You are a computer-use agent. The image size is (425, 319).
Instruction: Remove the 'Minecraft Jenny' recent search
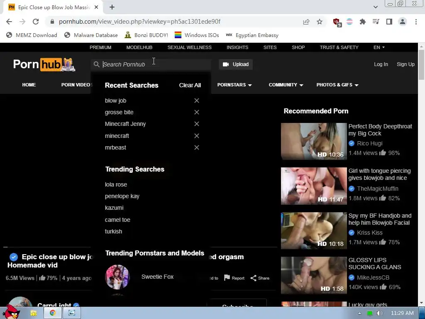(x=197, y=124)
